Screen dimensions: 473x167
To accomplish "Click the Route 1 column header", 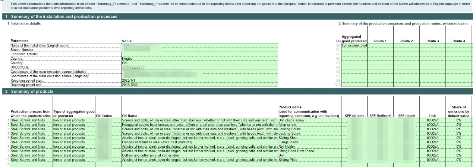I will pyautogui.click(x=380, y=41).
